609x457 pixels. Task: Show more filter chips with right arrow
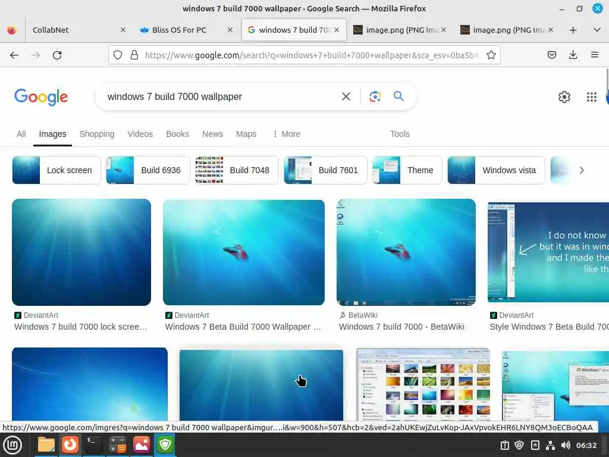(582, 170)
